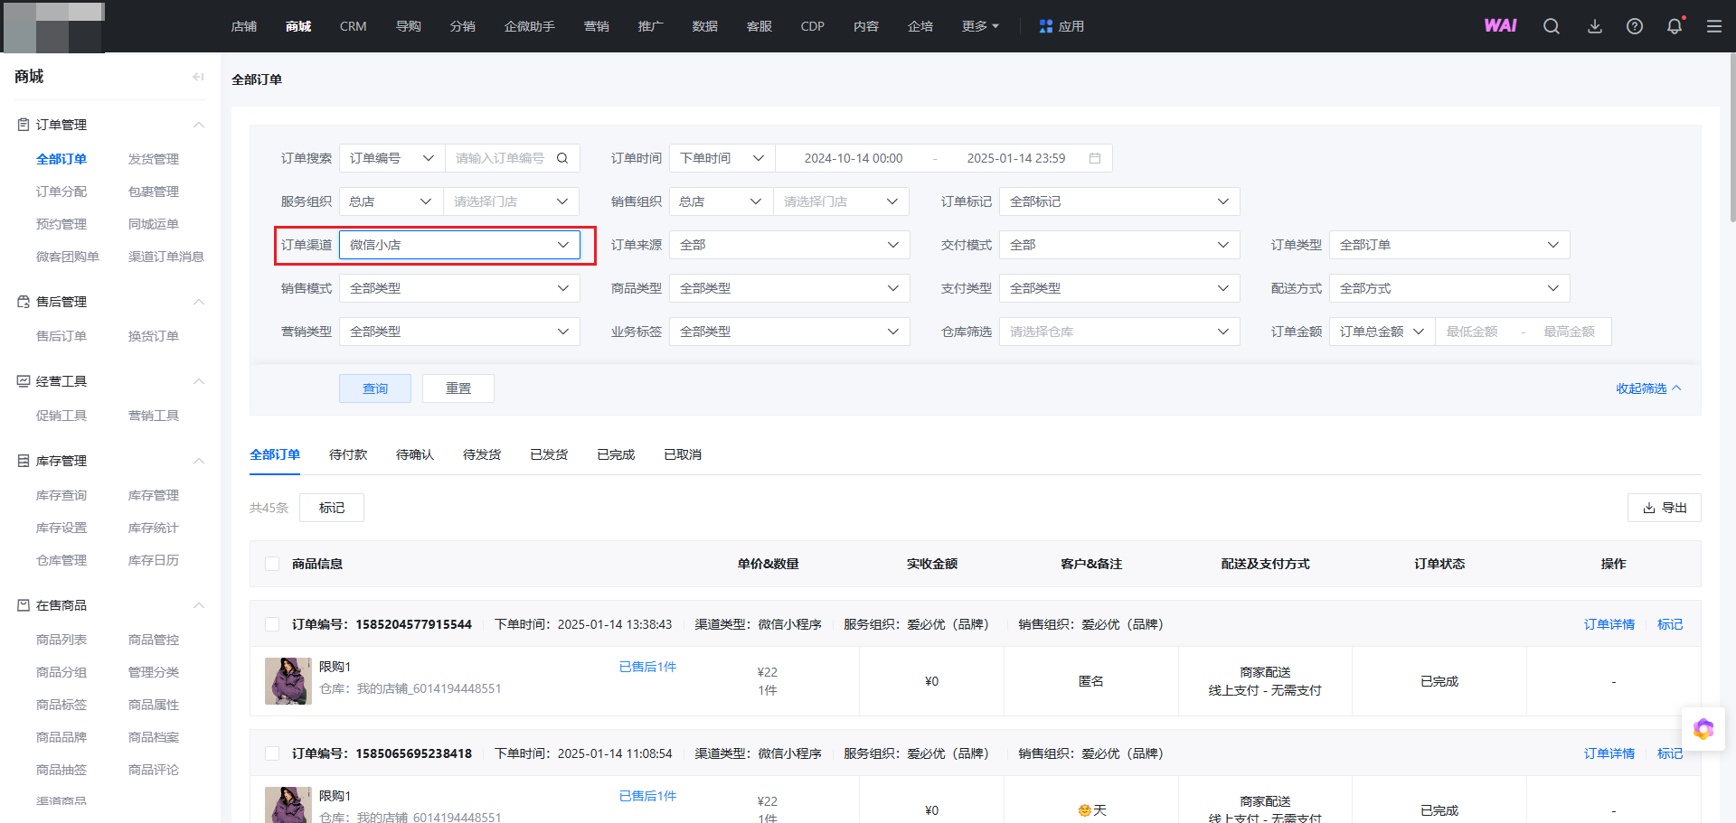Select checkbox for order 1585204577915544
The image size is (1736, 823).
pos(272,624)
